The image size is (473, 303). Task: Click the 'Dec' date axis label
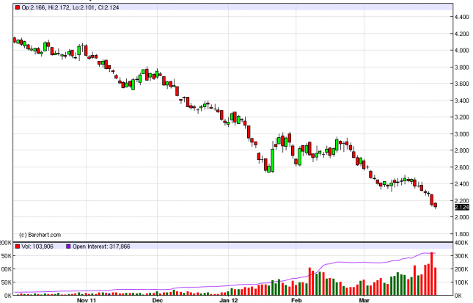click(157, 300)
